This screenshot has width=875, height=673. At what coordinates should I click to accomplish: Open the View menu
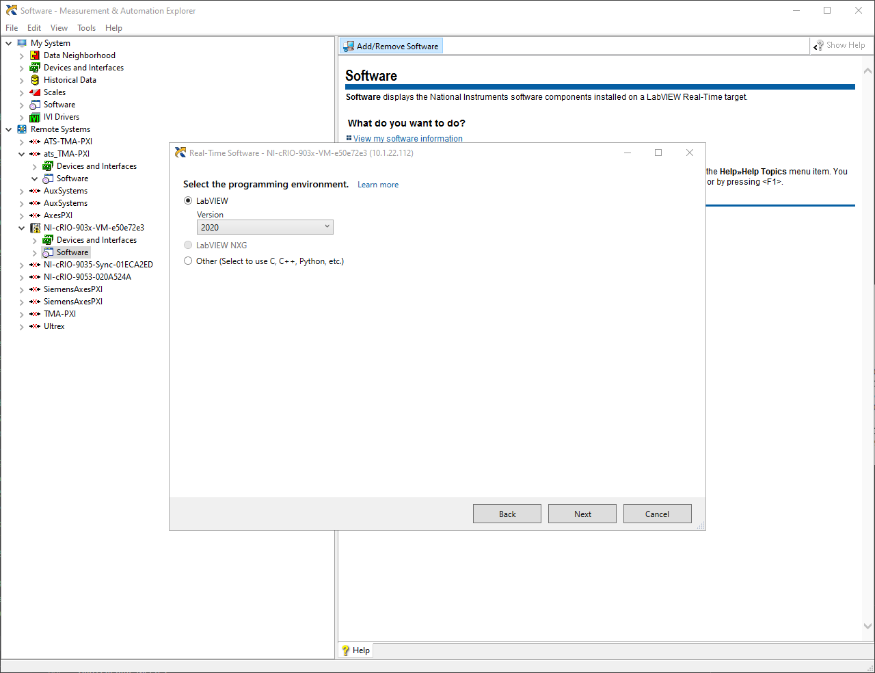pyautogui.click(x=59, y=28)
